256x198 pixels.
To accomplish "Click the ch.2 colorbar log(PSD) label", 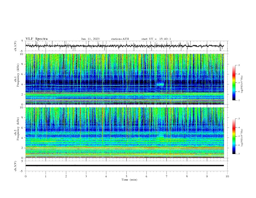I will click(x=242, y=138).
